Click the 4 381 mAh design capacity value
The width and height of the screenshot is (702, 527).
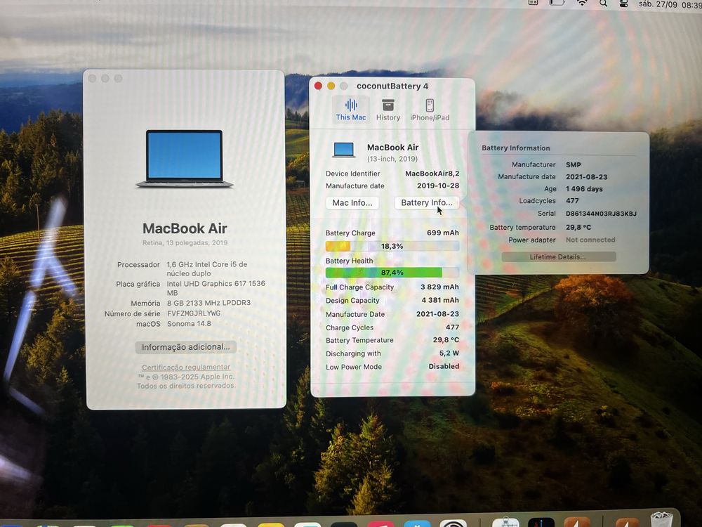coord(440,300)
